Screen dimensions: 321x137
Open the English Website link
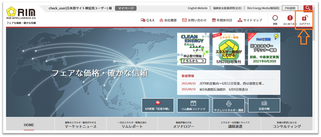click(x=198, y=8)
